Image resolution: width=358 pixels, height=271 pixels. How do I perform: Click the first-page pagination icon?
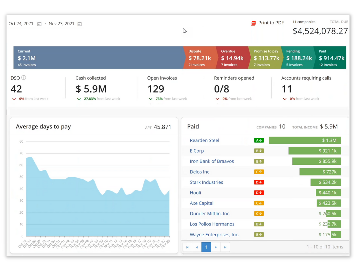click(187, 247)
